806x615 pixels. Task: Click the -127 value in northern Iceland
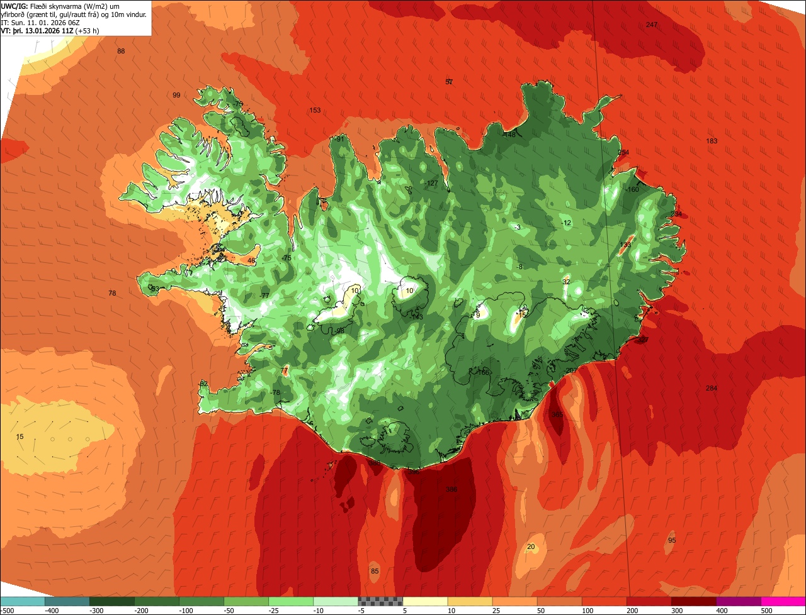(431, 183)
